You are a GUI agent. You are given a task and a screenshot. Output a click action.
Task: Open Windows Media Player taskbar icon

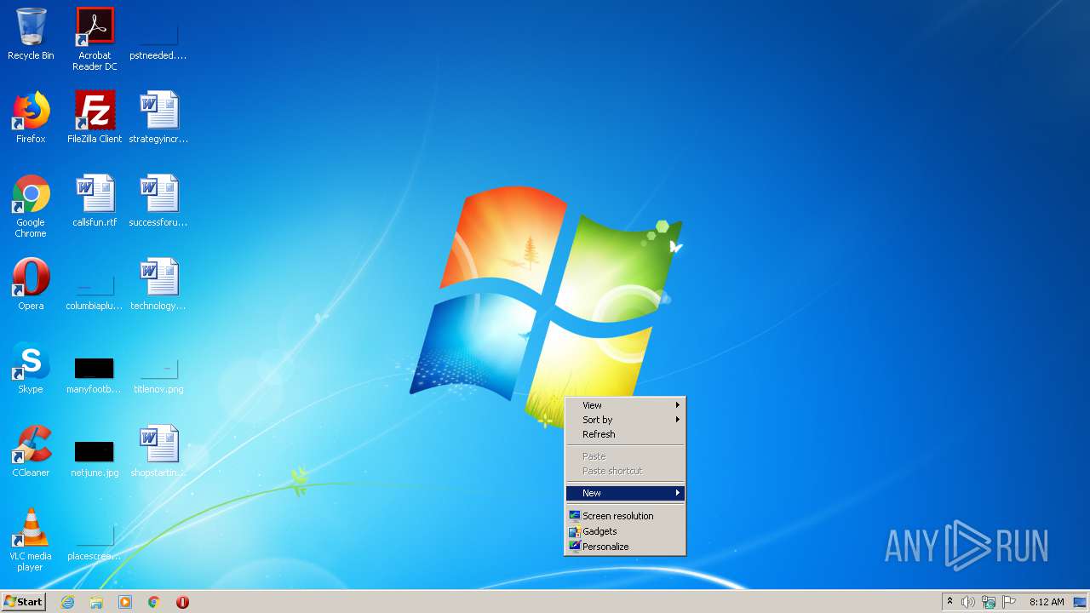click(125, 602)
